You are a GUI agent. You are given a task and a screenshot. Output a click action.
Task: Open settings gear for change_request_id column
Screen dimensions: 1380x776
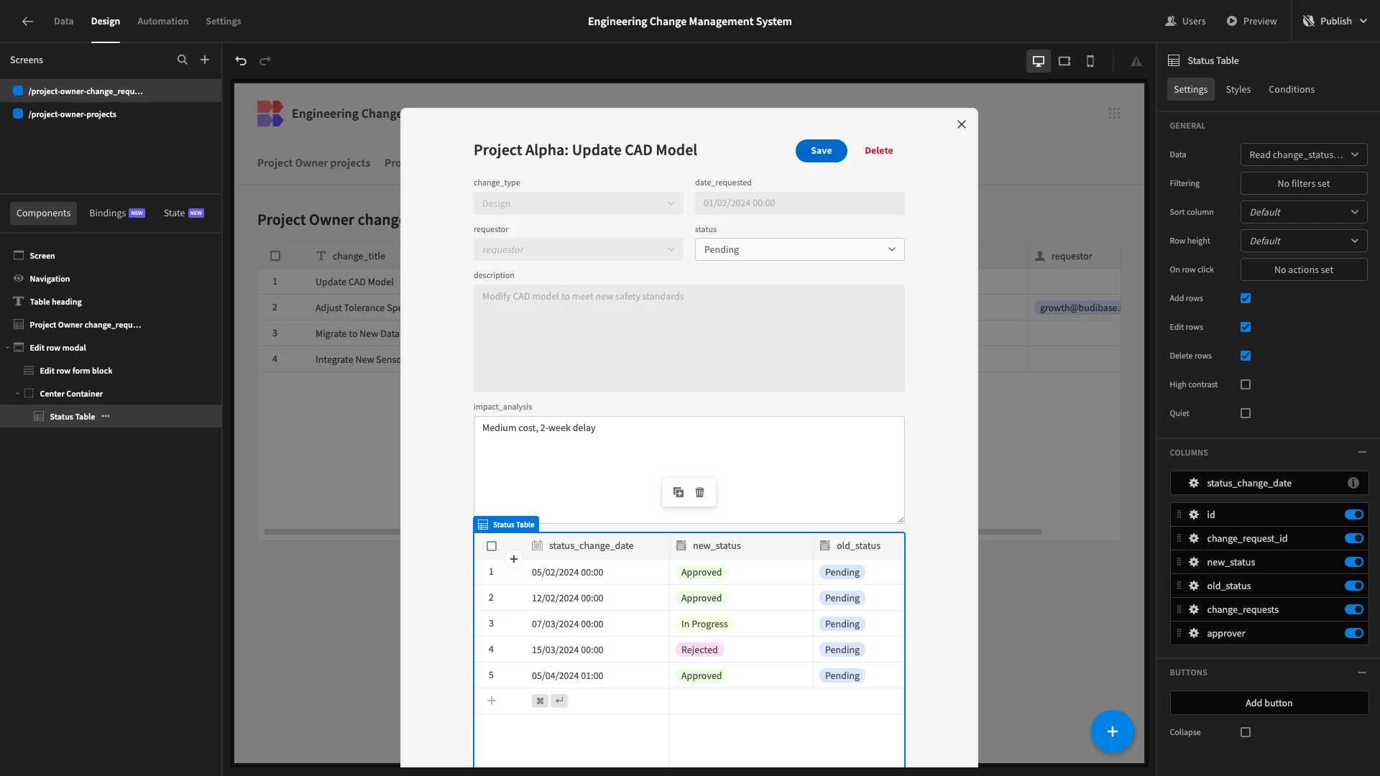(1194, 539)
